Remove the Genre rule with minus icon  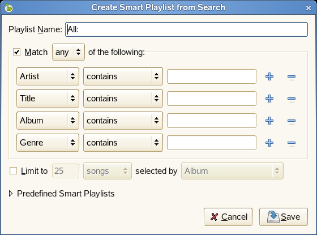292,143
